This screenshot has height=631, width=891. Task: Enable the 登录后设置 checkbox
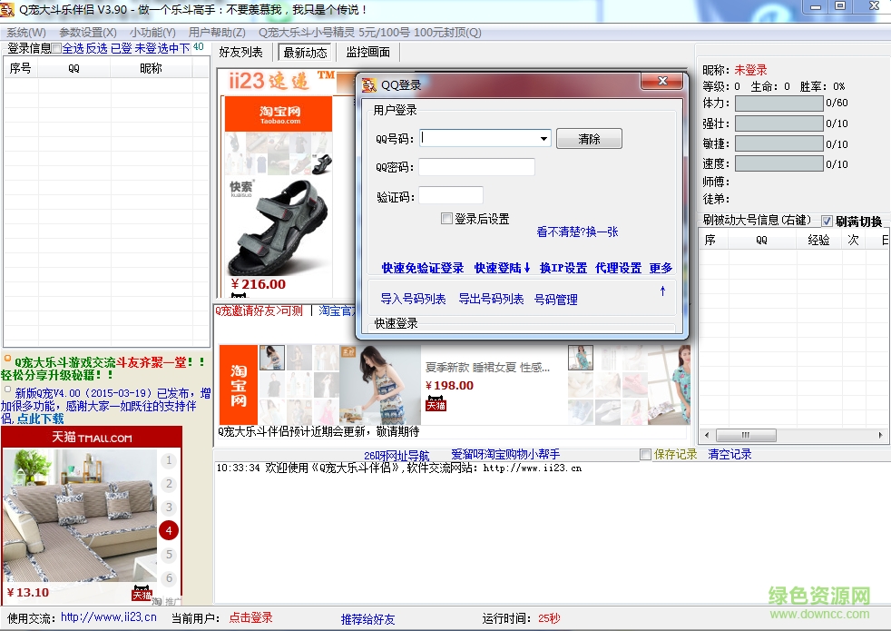(446, 218)
